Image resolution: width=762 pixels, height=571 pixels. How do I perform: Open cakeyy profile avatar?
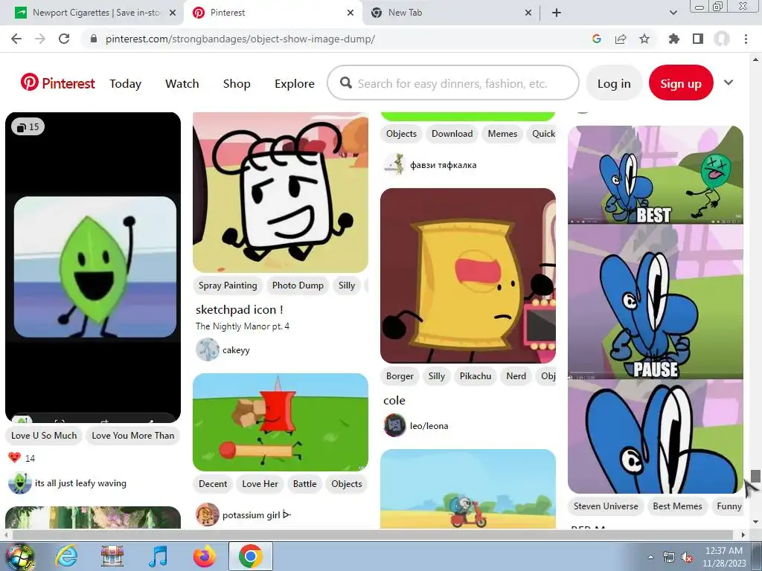coord(208,349)
